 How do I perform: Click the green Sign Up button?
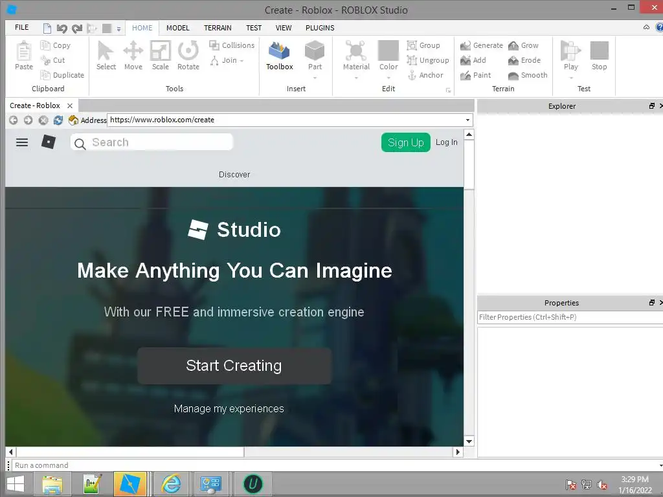pos(405,142)
